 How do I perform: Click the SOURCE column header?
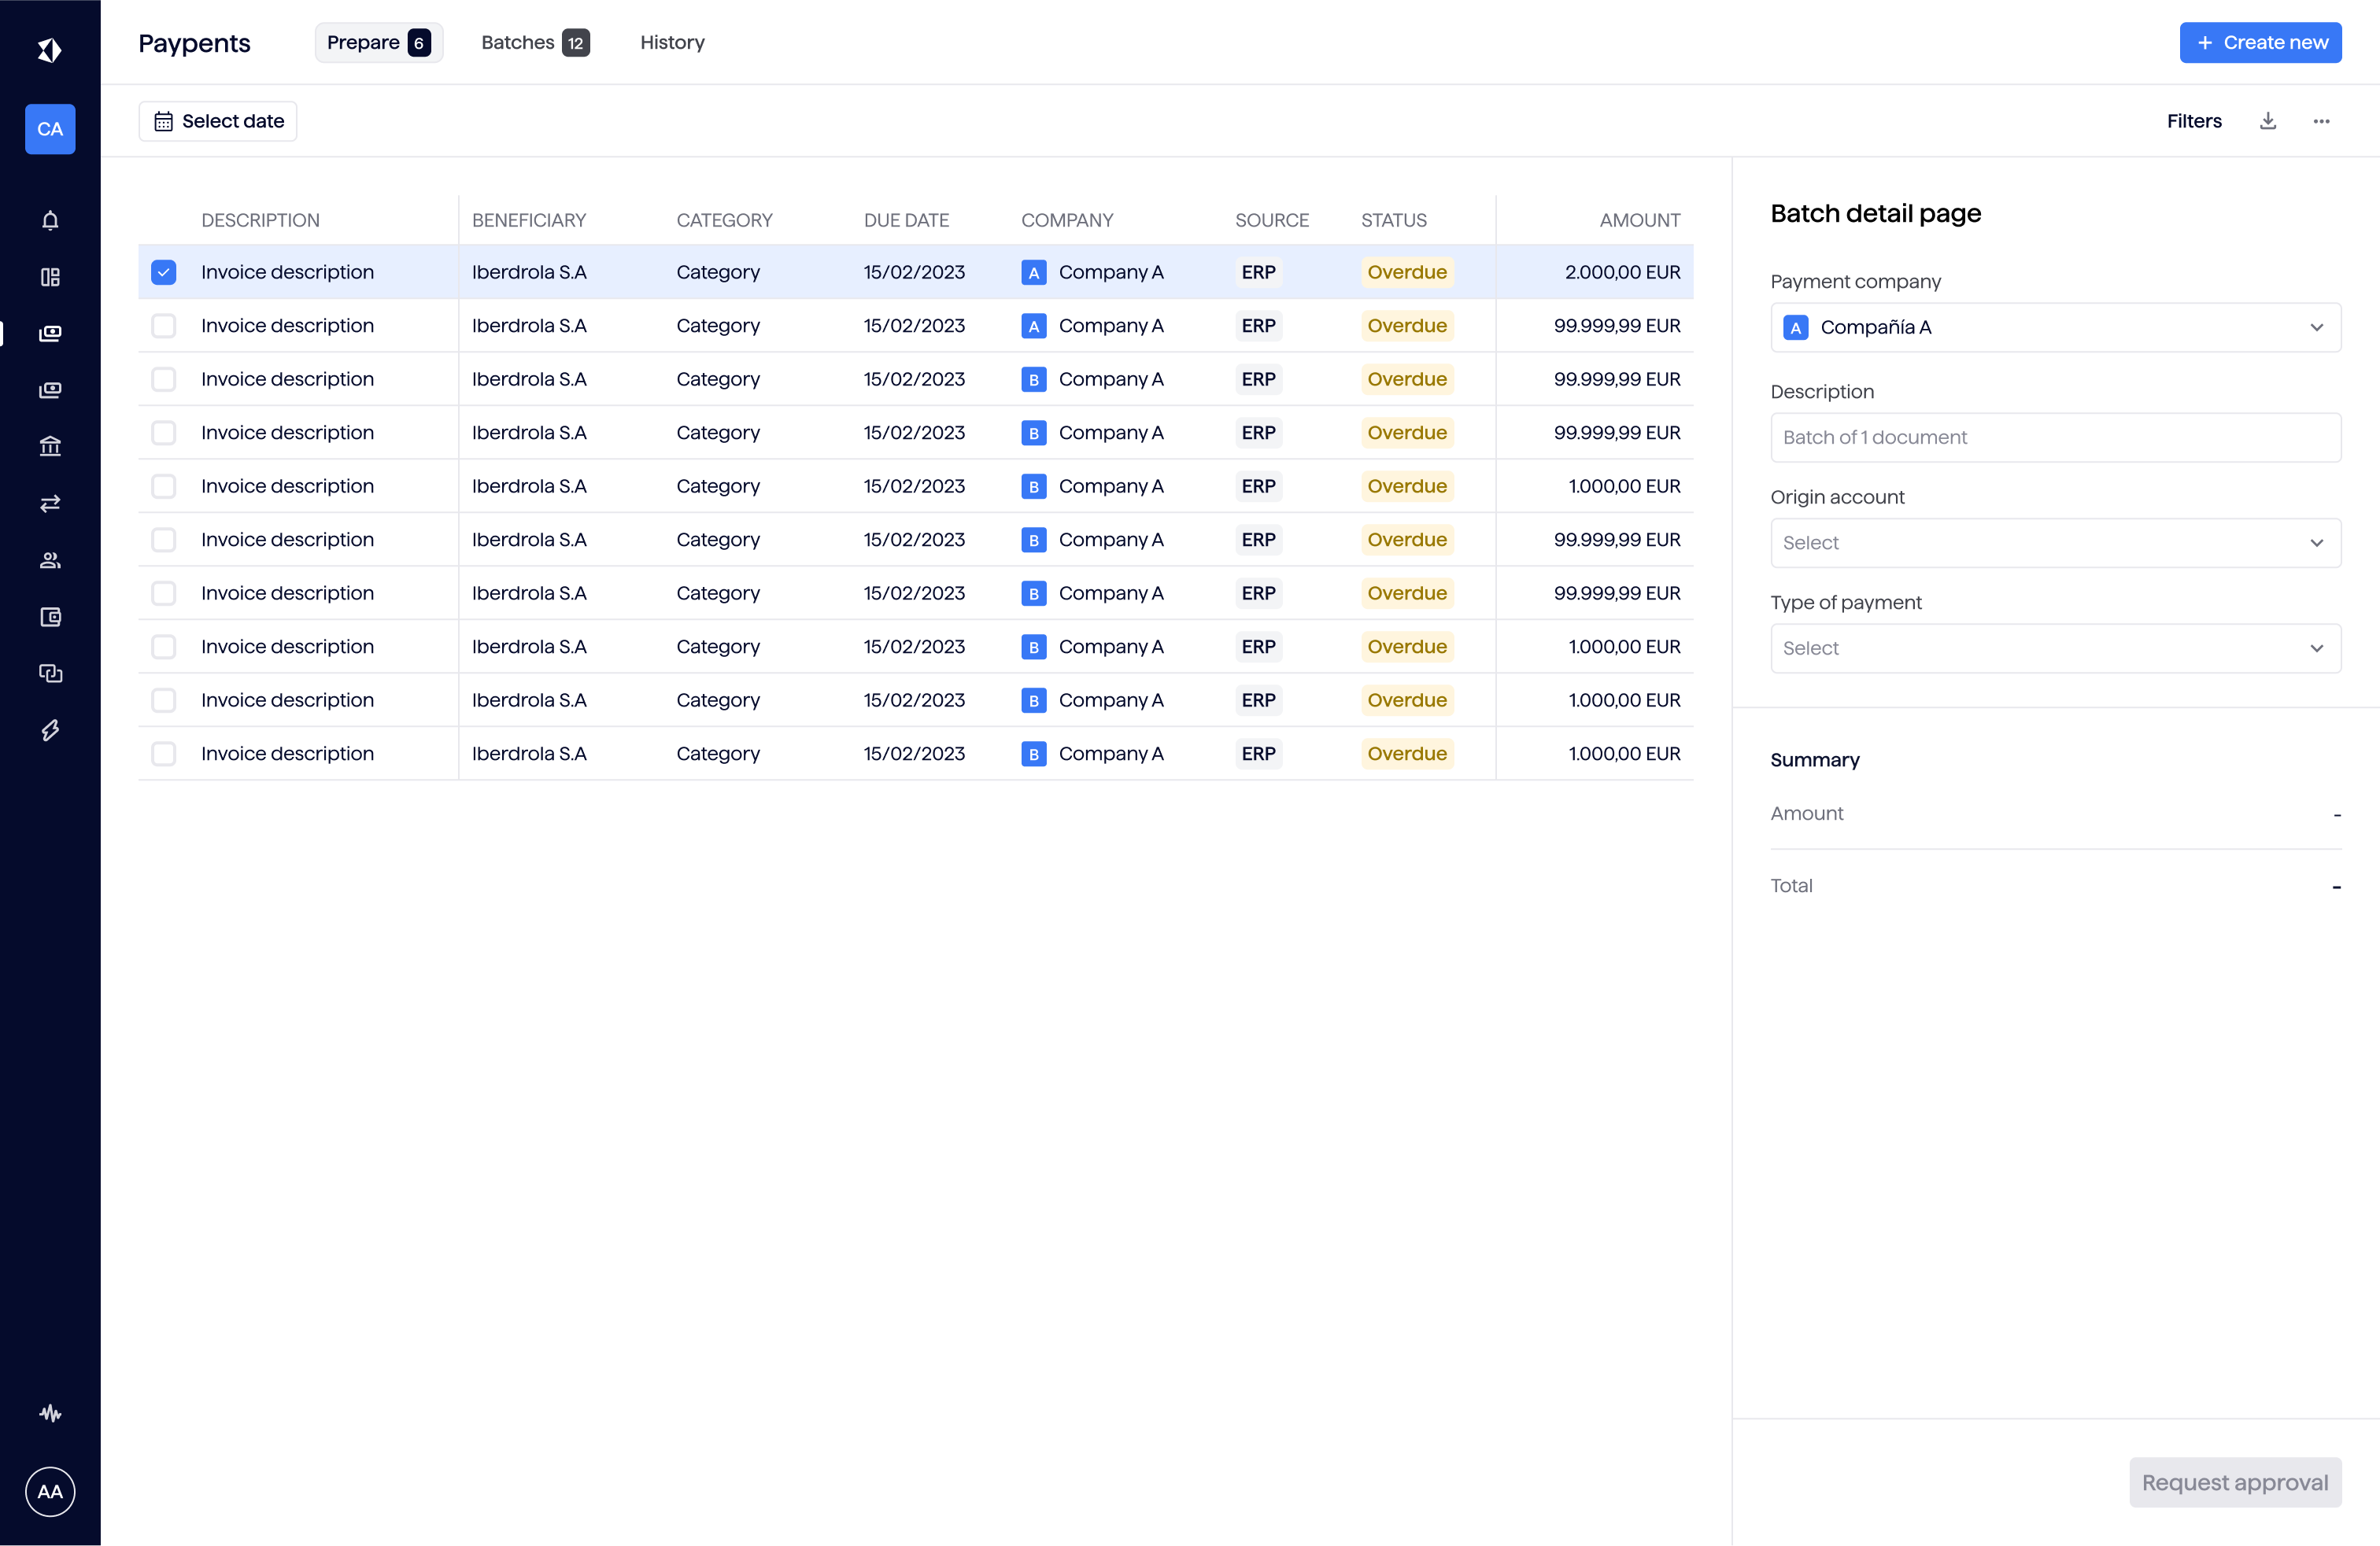pyautogui.click(x=1271, y=220)
